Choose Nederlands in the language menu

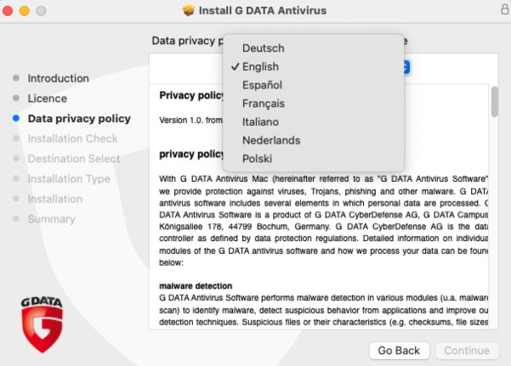pos(271,140)
